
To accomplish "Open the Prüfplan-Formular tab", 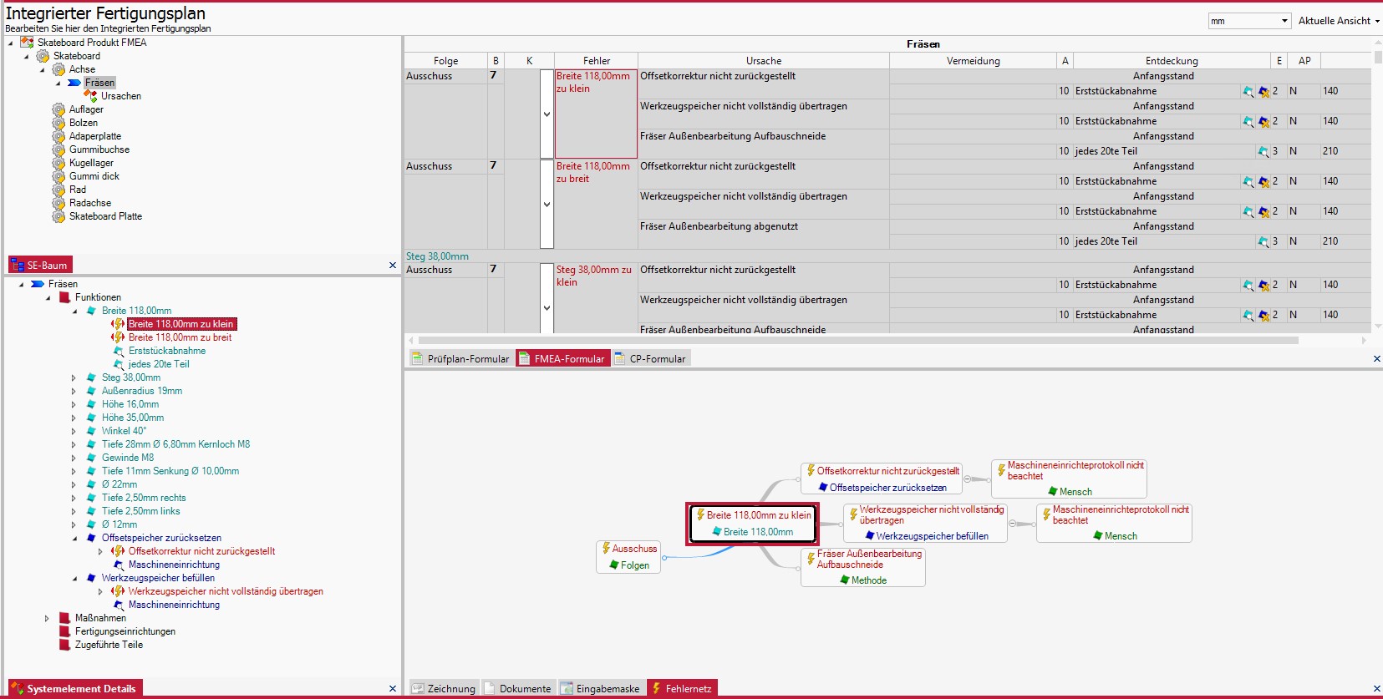I will click(460, 358).
